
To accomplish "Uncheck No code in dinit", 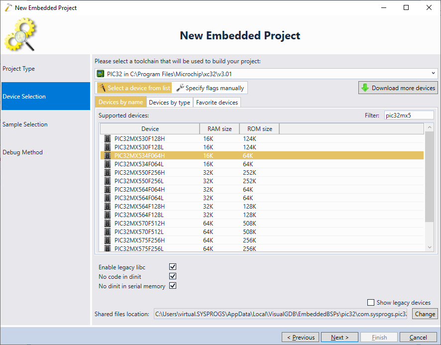I will point(173,276).
